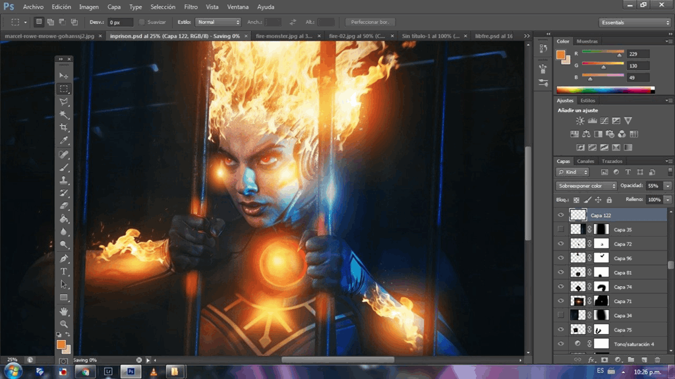Hide the Capa 96 layer

click(560, 258)
